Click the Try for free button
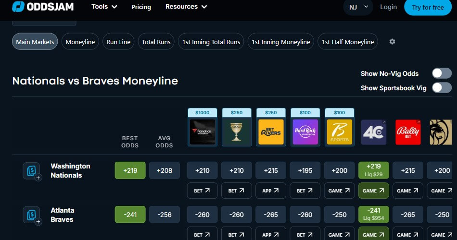This screenshot has height=240, width=457. pyautogui.click(x=428, y=7)
